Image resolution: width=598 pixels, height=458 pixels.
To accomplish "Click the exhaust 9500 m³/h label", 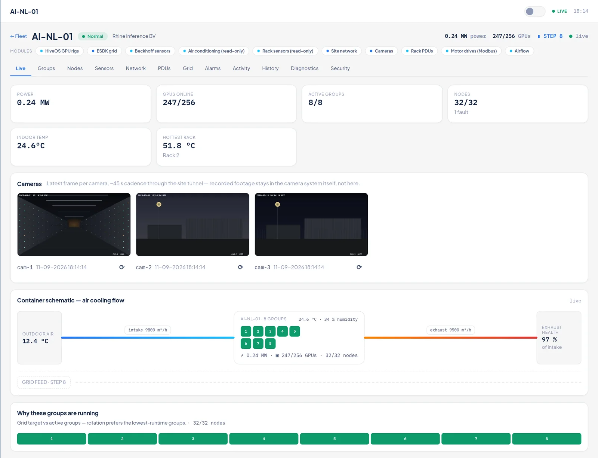I will [x=450, y=330].
